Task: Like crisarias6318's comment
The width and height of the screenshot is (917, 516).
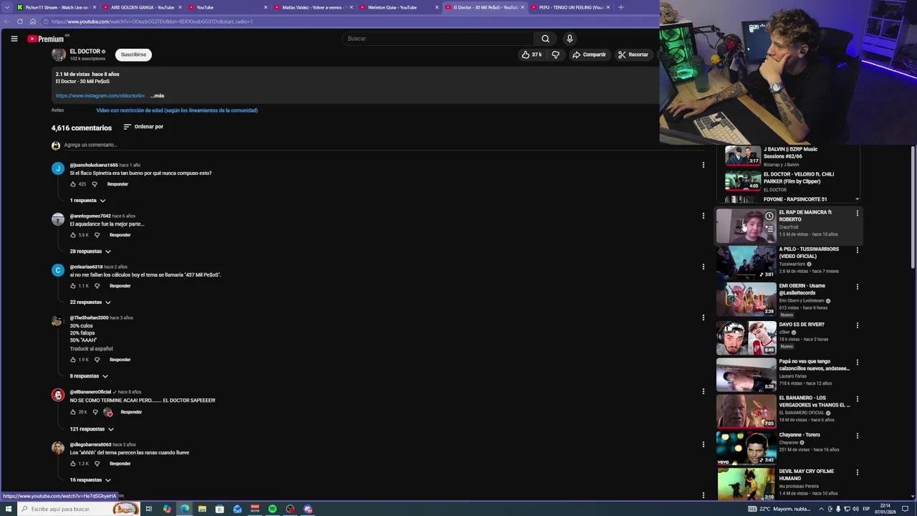Action: point(73,286)
